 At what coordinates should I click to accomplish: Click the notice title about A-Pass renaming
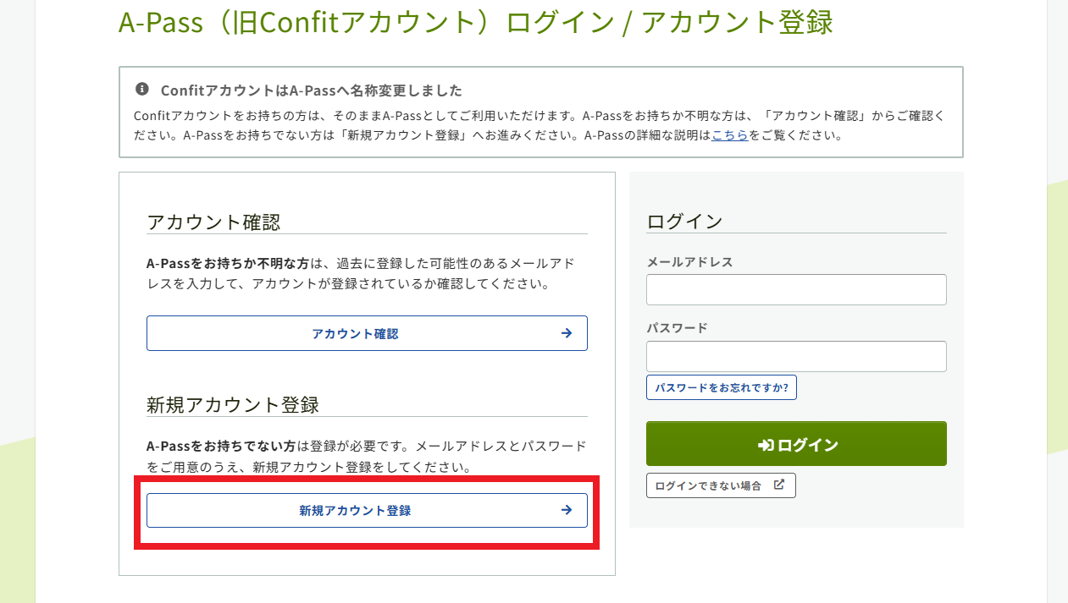click(311, 90)
